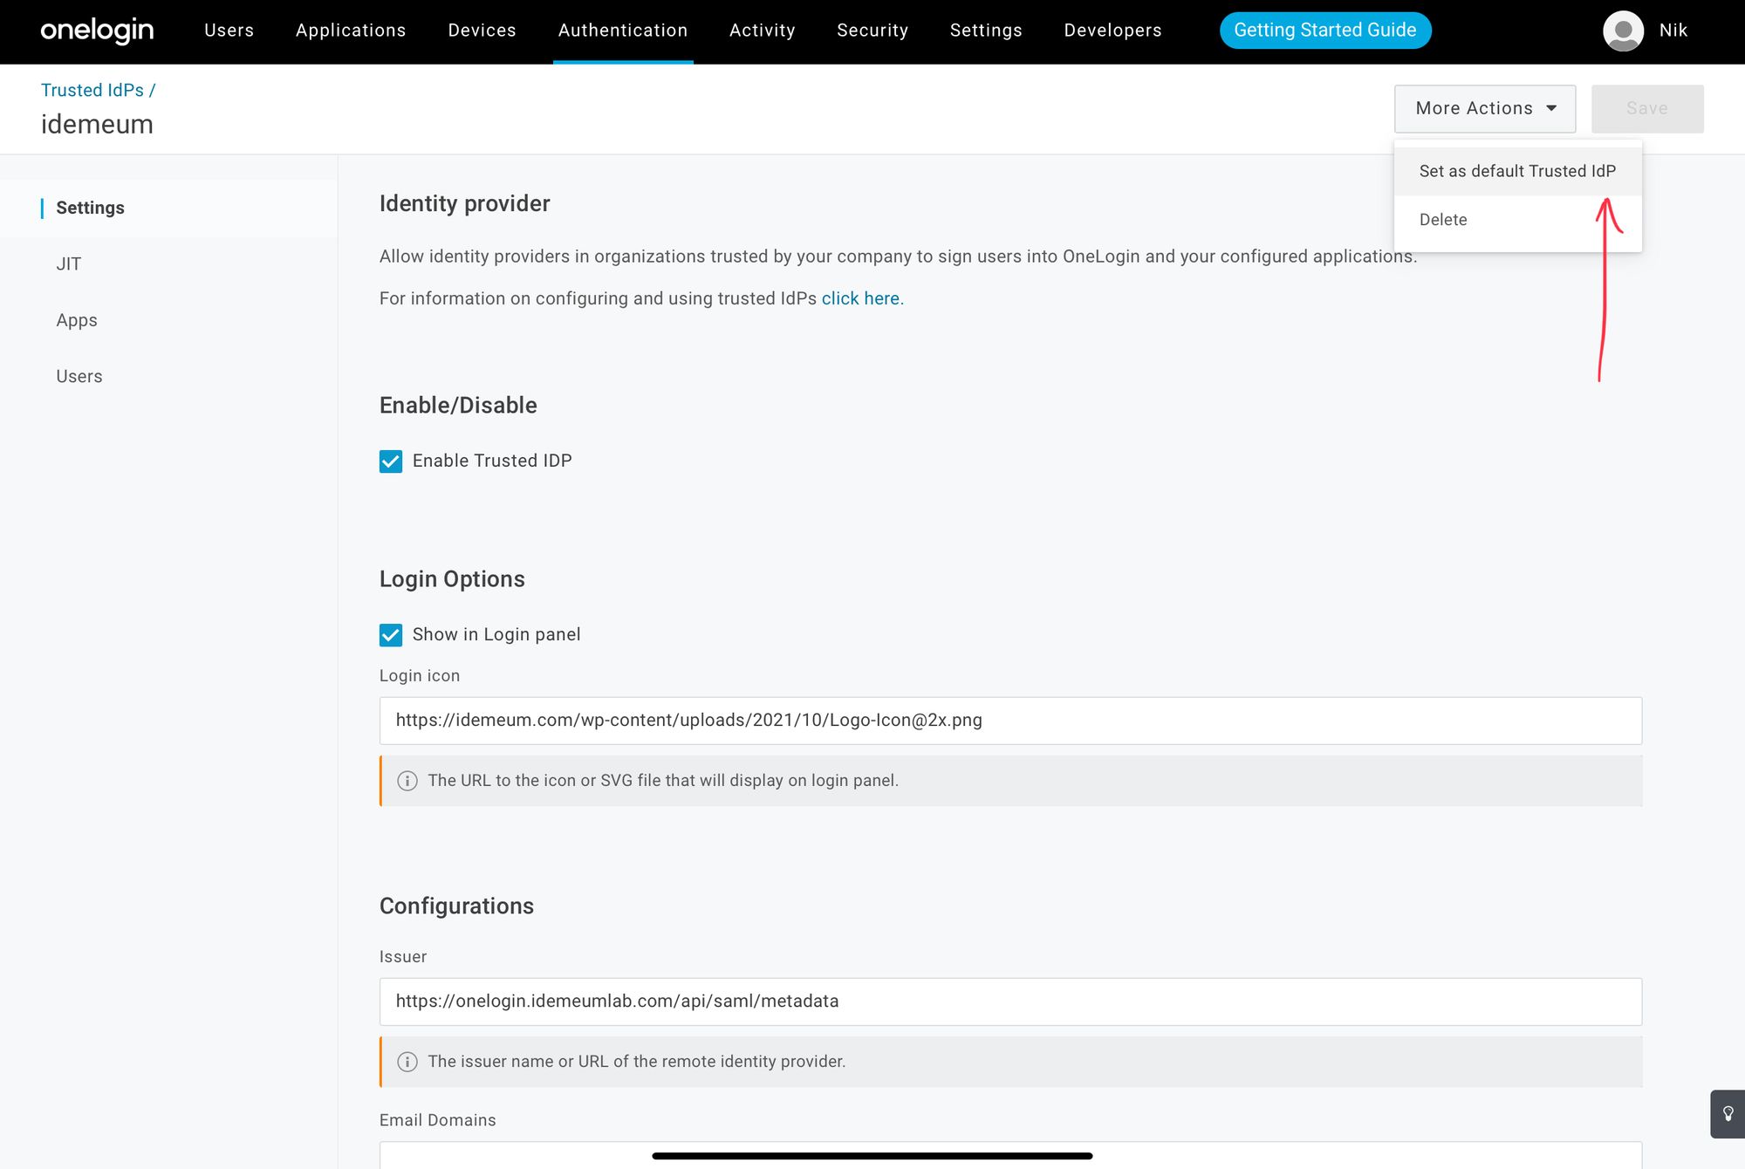Screen dimensions: 1745x1169
Task: Go back to Trusted IdPs breadcrumb
Action: coord(92,90)
